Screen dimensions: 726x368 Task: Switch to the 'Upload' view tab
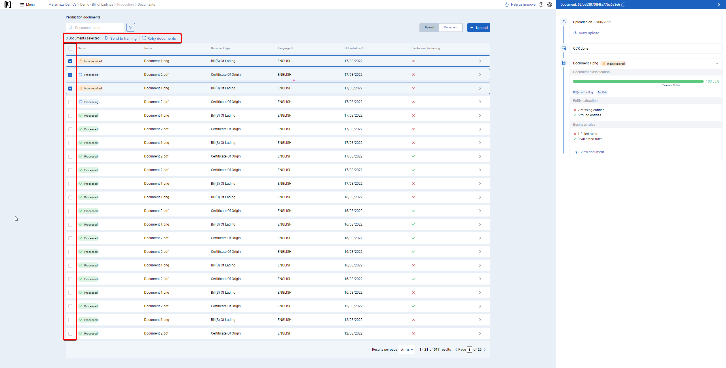coord(429,28)
